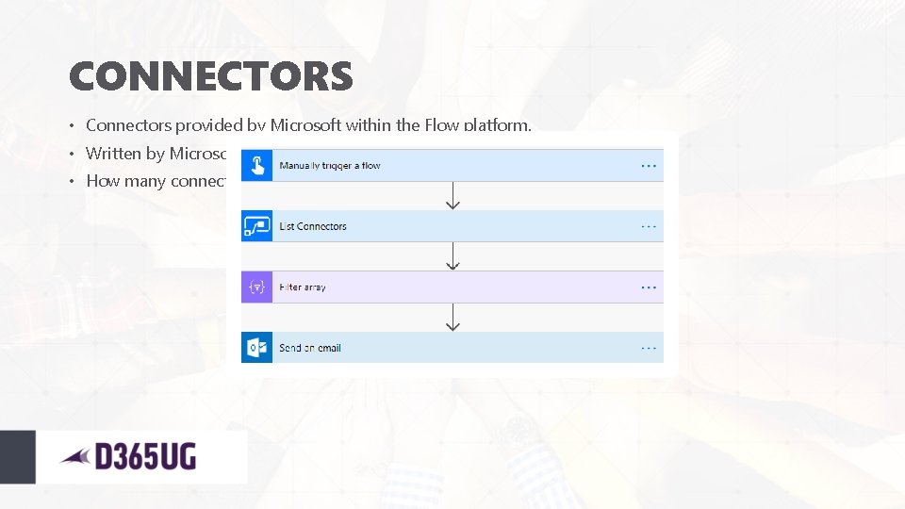Click the Outlook Send an email icon
This screenshot has height=509, width=905.
tap(256, 347)
